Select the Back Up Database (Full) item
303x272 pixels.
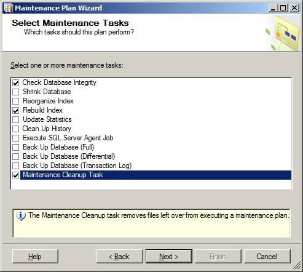[x=58, y=147]
